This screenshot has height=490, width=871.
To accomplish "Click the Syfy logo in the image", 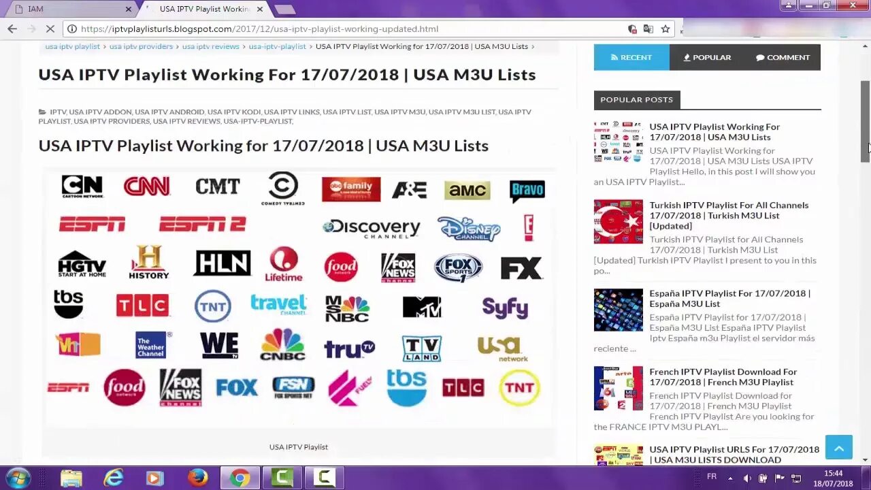I will (505, 308).
